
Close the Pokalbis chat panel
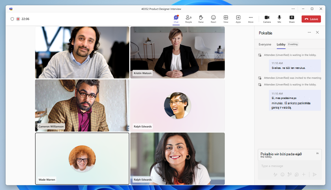pyautogui.click(x=317, y=32)
